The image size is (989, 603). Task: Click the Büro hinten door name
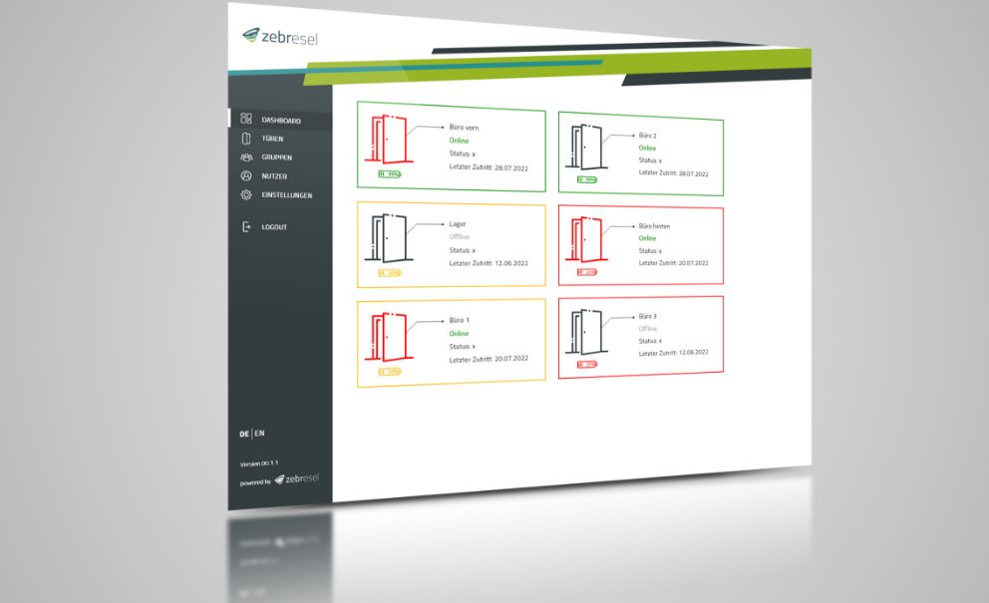click(654, 226)
